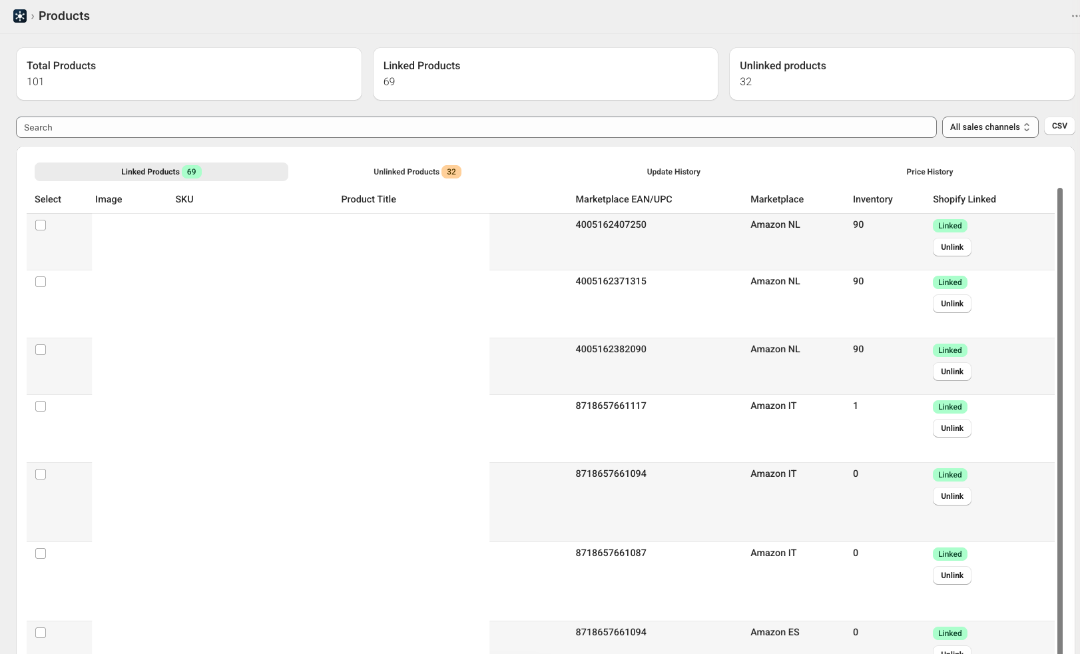Click the Total Products card

coord(189,74)
